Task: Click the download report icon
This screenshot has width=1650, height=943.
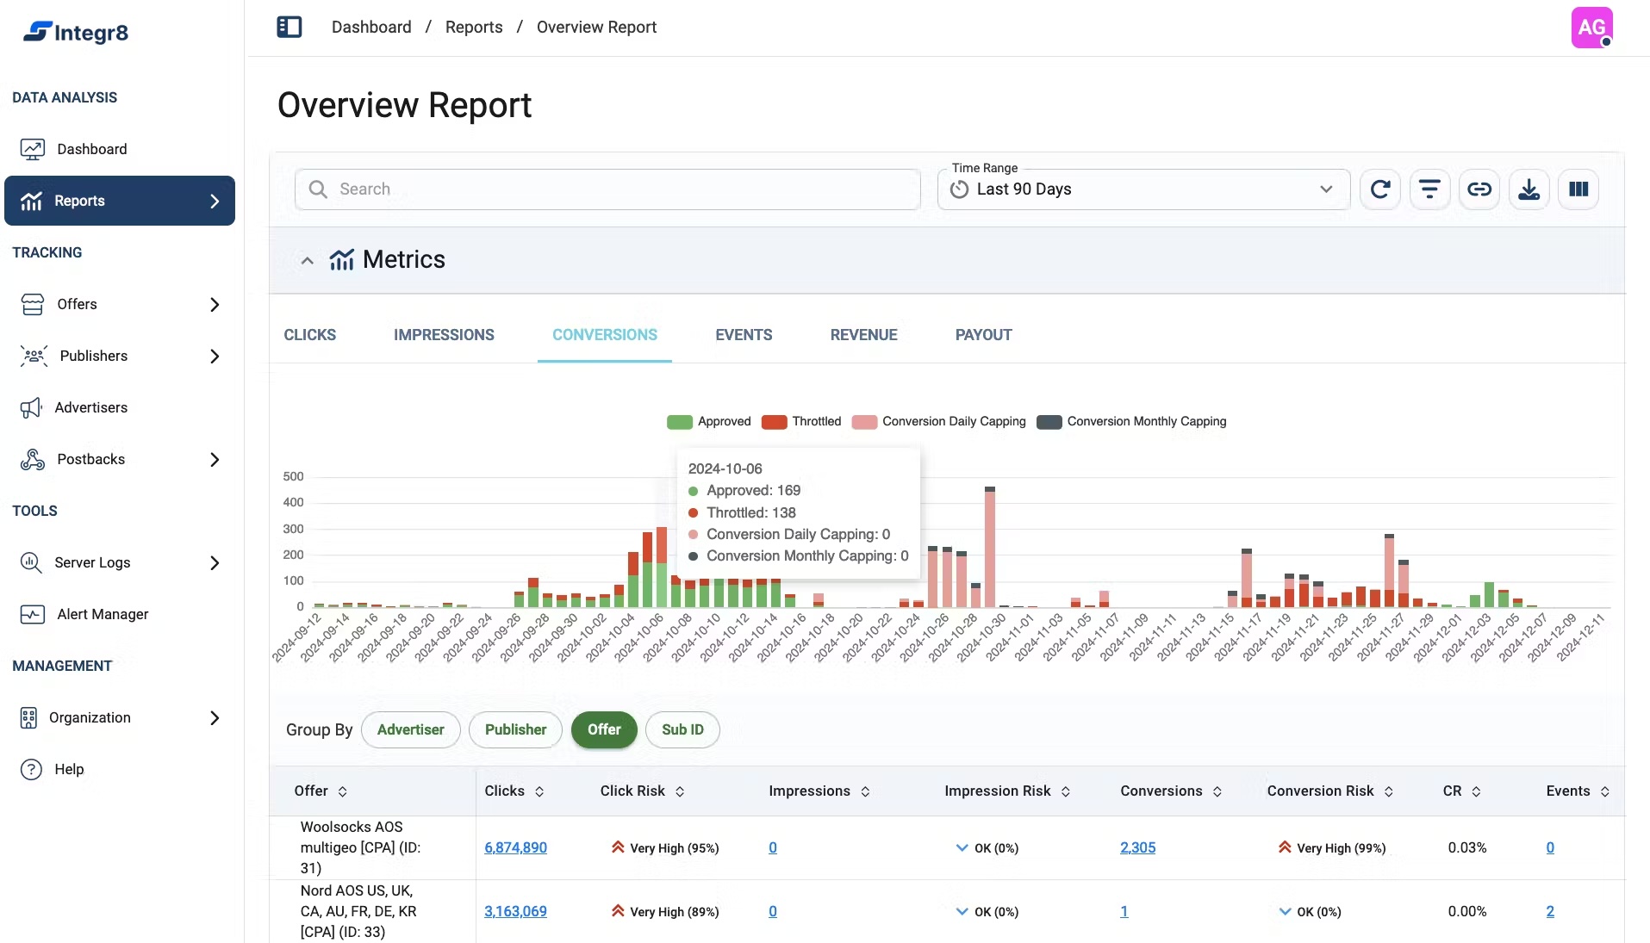Action: [x=1529, y=189]
